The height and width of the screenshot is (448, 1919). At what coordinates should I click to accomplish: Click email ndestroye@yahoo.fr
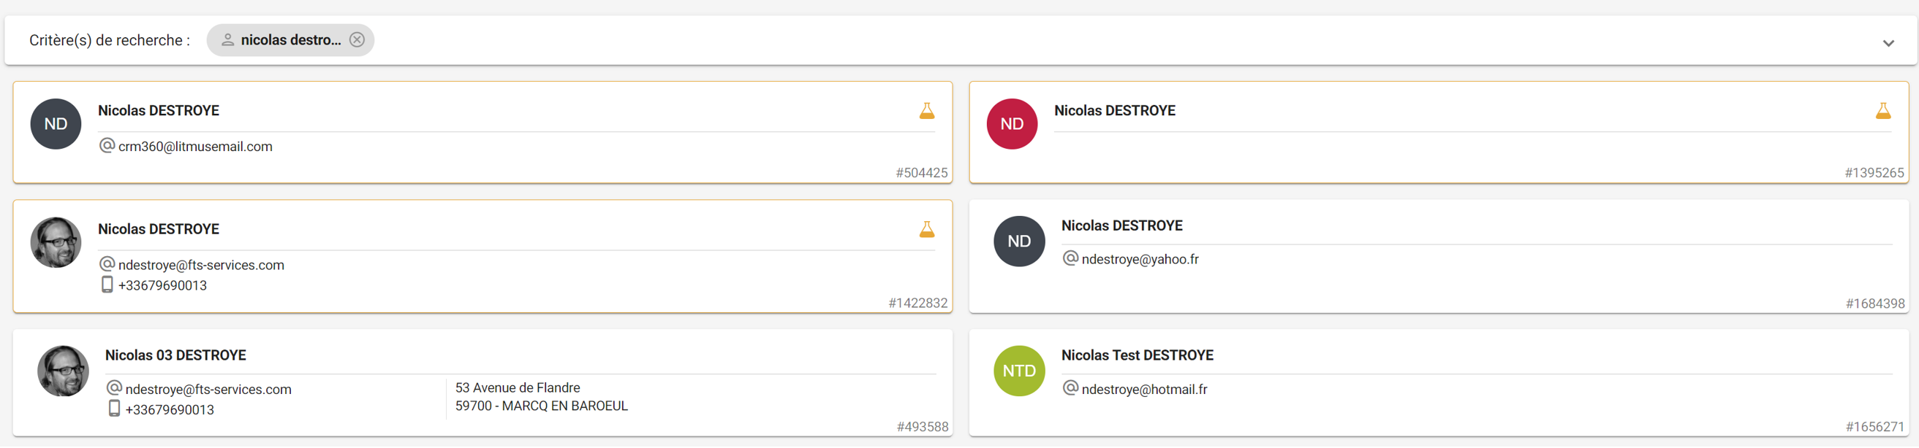coord(1140,259)
